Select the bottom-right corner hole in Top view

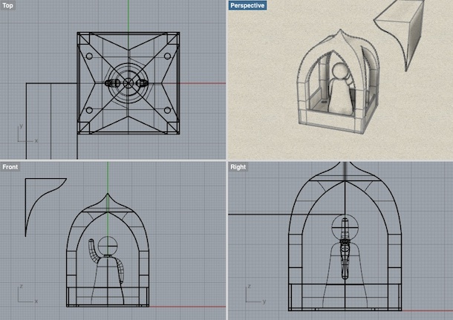pos(168,111)
